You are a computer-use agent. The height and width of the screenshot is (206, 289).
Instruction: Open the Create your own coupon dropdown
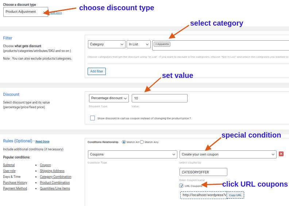[228, 154]
